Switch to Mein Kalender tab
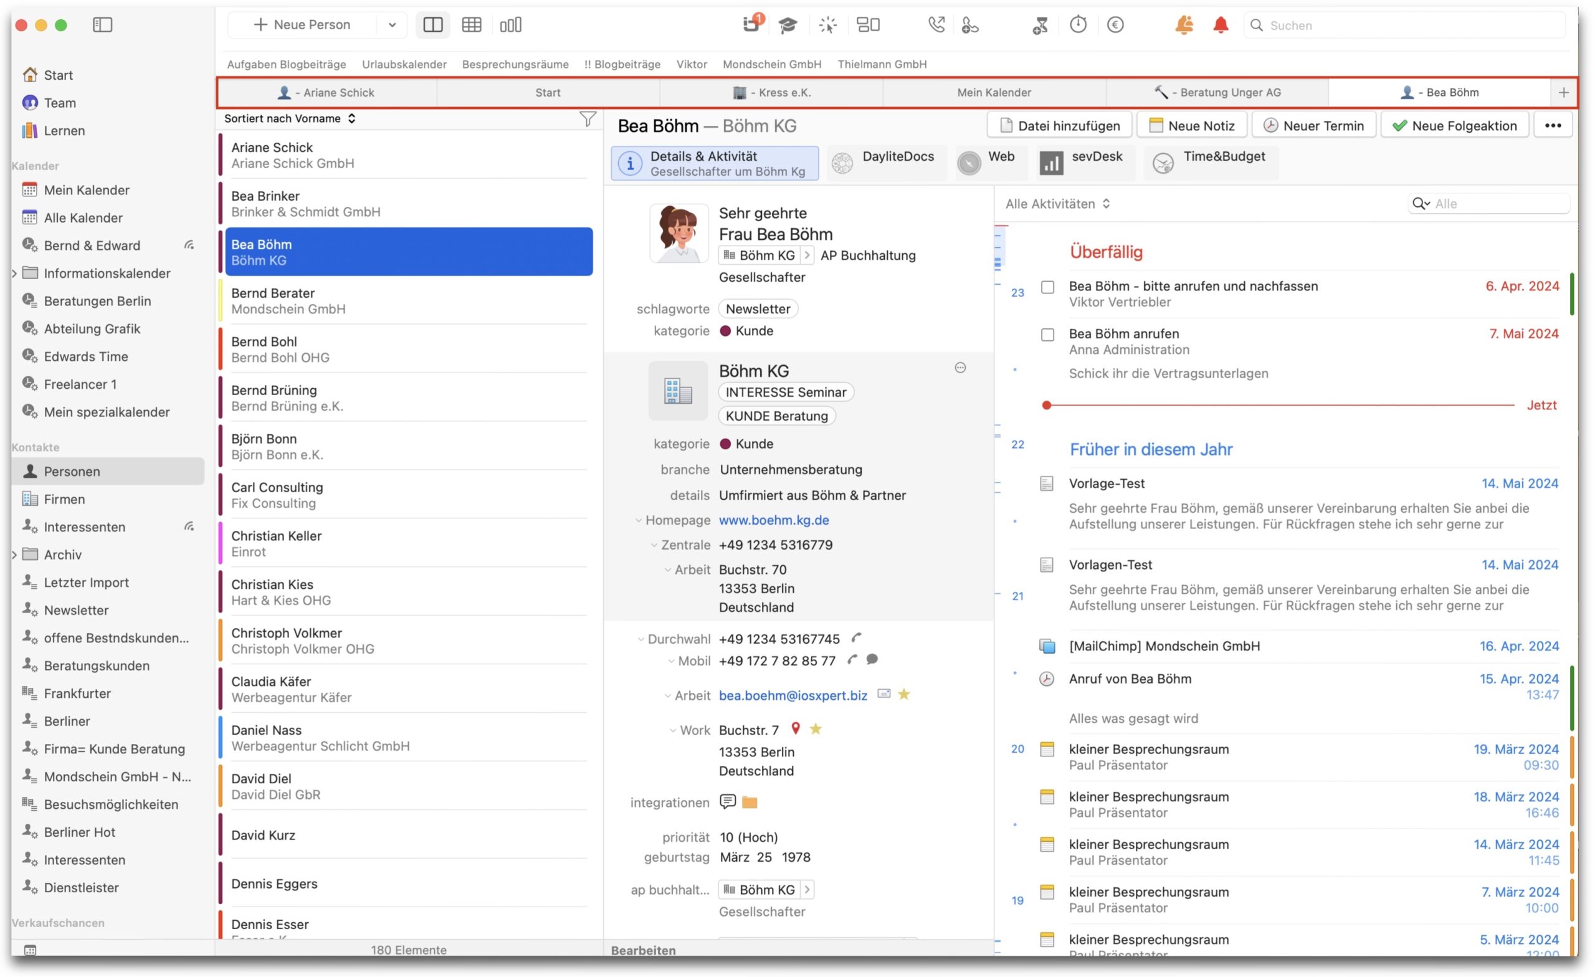1595x977 pixels. coord(994,92)
